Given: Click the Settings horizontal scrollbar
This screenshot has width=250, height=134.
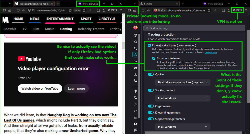Looking at the screenshot, I should click(x=193, y=133).
